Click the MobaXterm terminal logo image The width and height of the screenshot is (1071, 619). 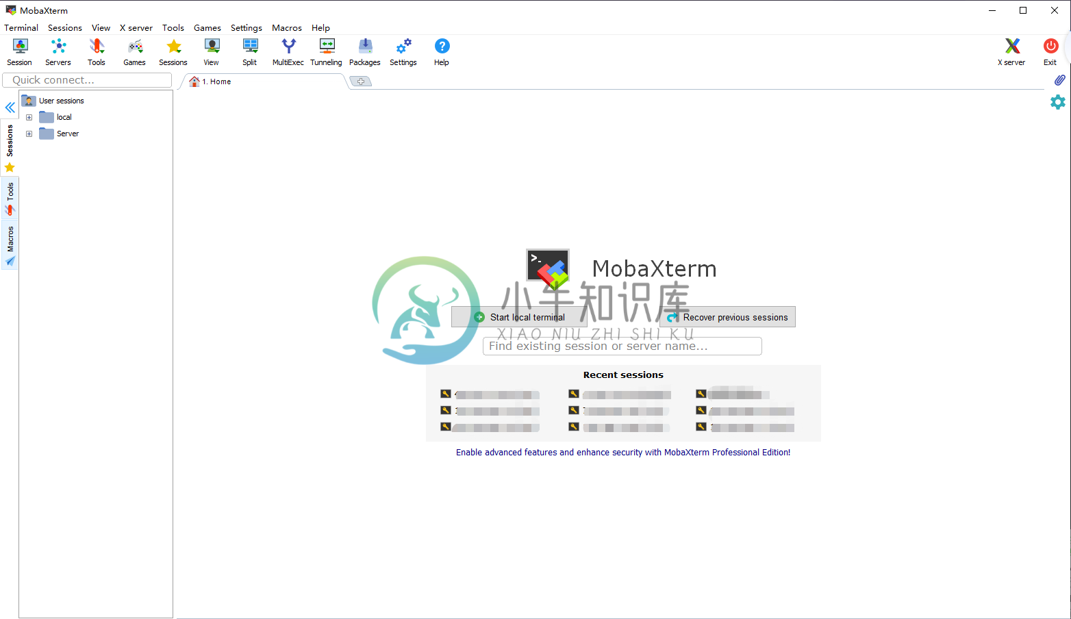tap(549, 269)
